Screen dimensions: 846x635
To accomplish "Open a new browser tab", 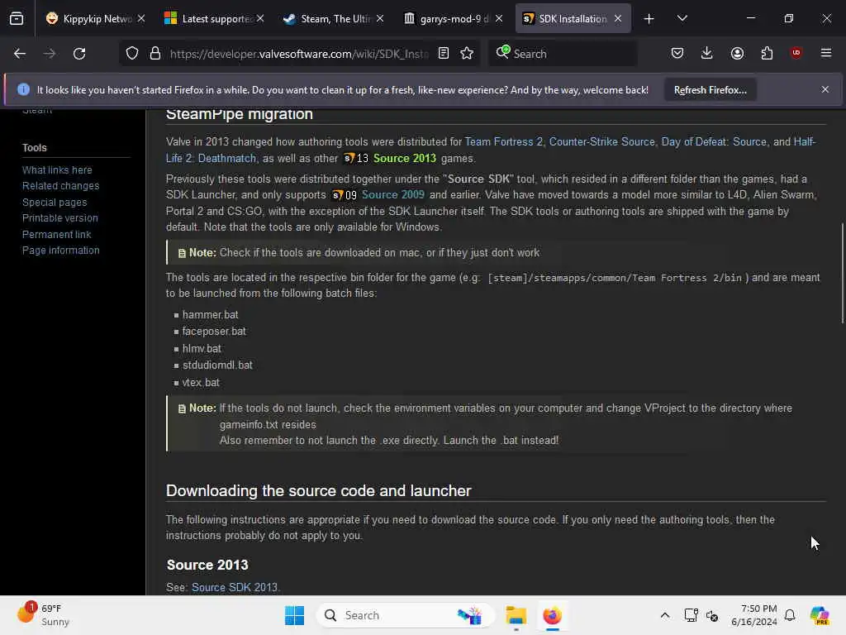I will click(x=649, y=19).
